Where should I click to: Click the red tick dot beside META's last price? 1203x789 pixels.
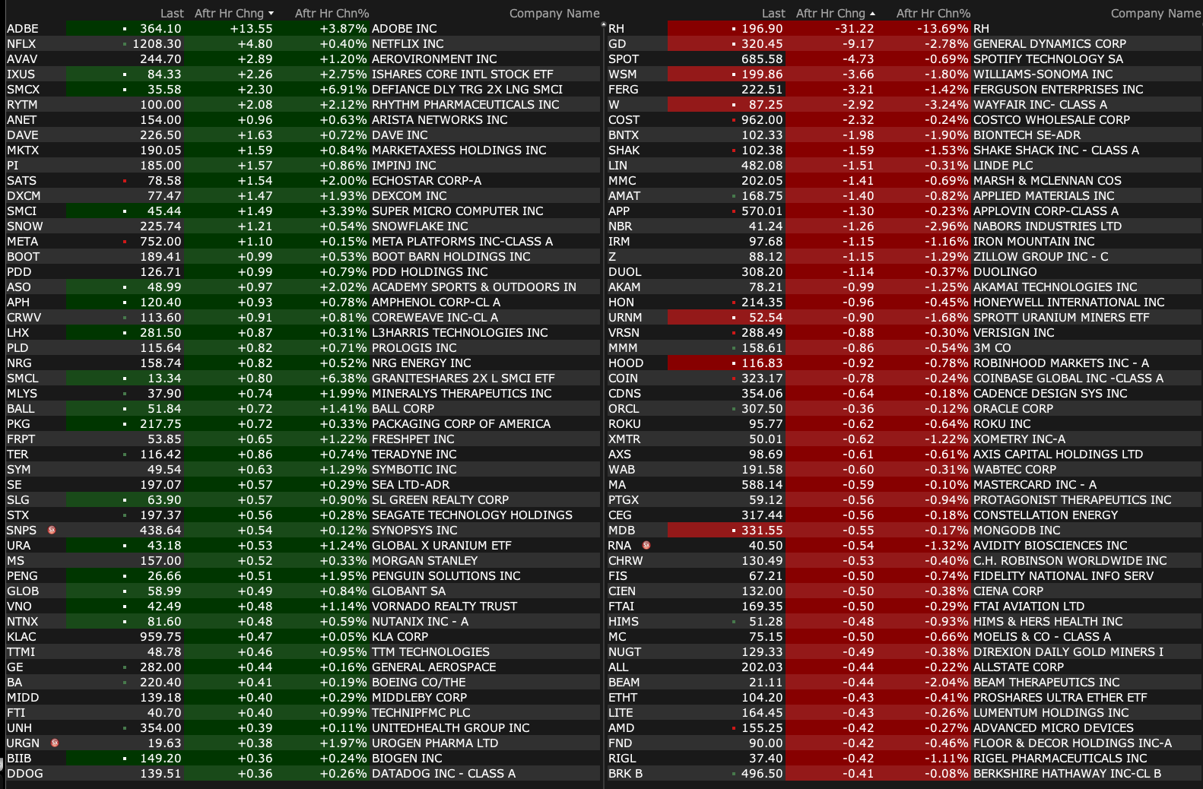pos(125,242)
